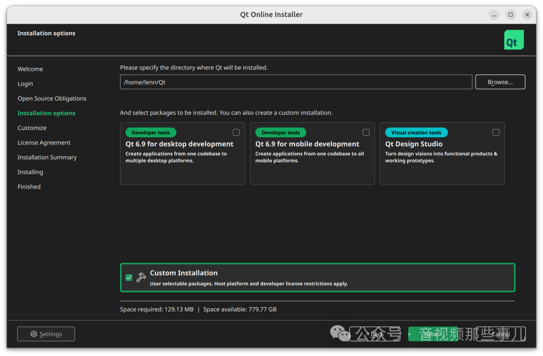This screenshot has width=543, height=356.
Task: Select the Qt 6.9 for mobile development title
Action: (307, 144)
